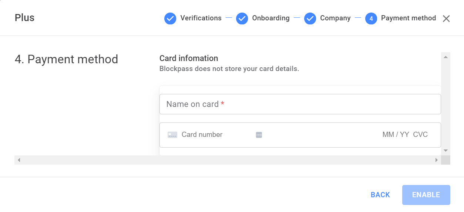464x212 pixels.
Task: Click the Verifications step checkmark icon
Action: (170, 18)
